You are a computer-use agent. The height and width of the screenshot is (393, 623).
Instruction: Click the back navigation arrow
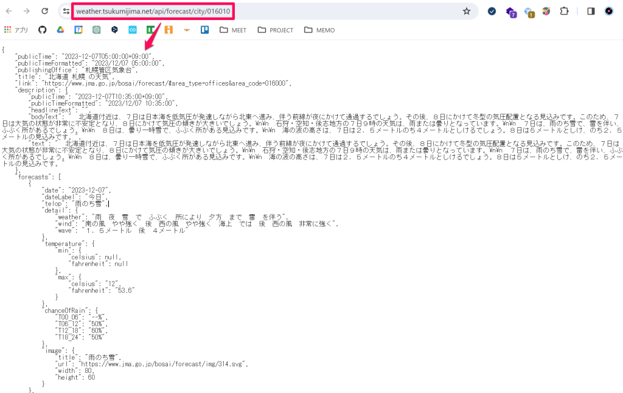pyautogui.click(x=8, y=11)
